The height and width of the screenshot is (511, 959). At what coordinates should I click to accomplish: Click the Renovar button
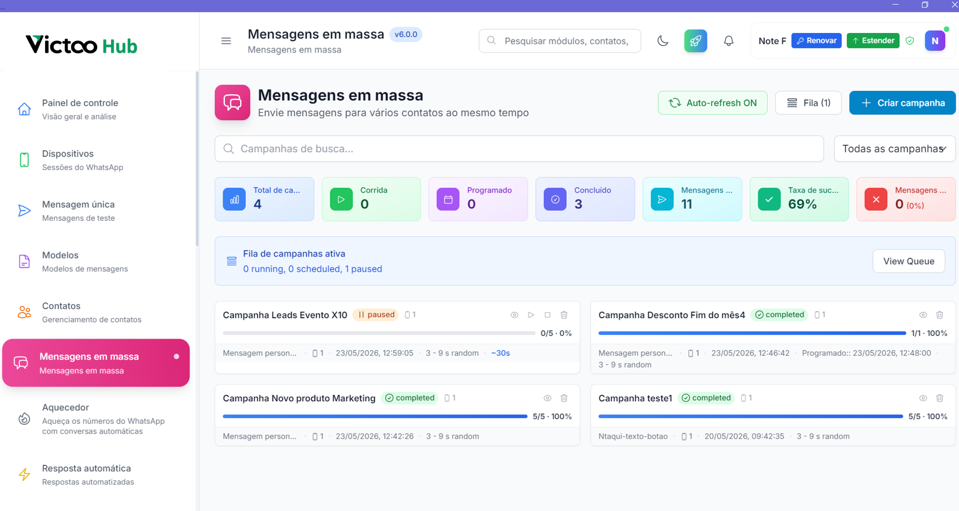point(816,40)
